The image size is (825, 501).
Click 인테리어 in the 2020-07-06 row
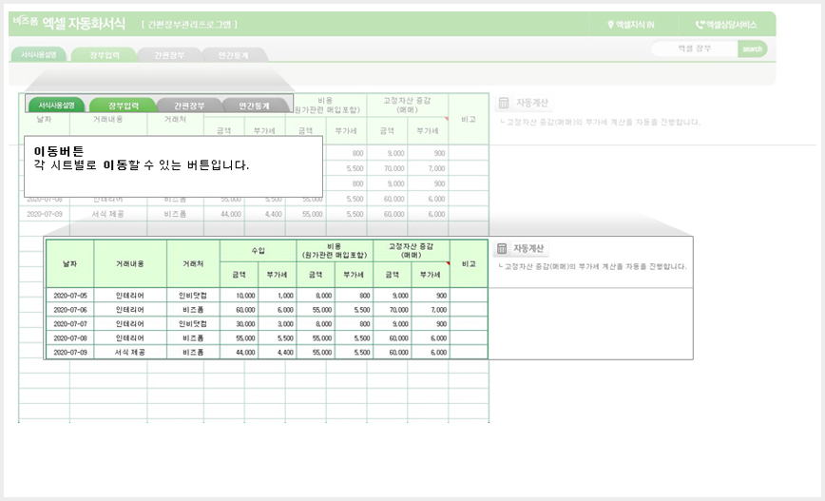coord(129,310)
